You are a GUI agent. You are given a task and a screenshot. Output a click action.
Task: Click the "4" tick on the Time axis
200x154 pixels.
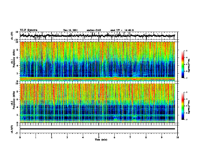(x=83, y=137)
